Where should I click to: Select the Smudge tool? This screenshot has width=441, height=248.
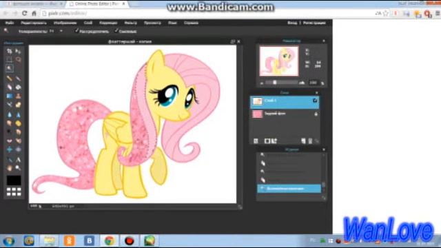click(9, 123)
